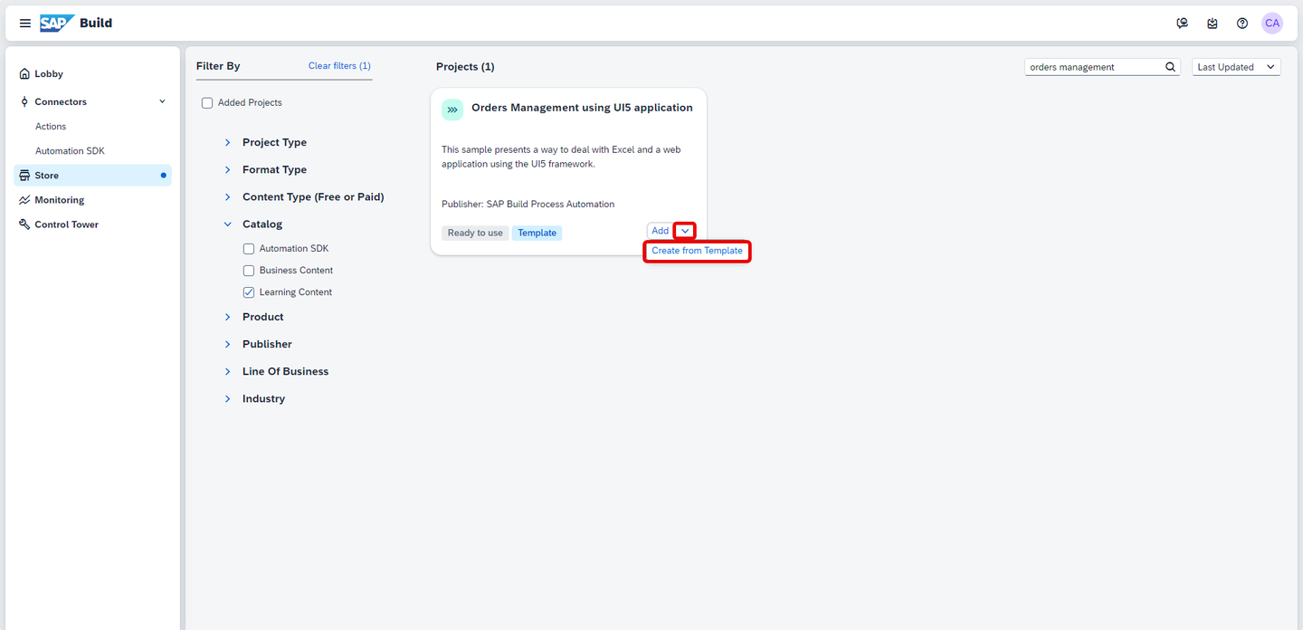1303x630 pixels.
Task: Open the hamburger navigation menu
Action: click(25, 24)
